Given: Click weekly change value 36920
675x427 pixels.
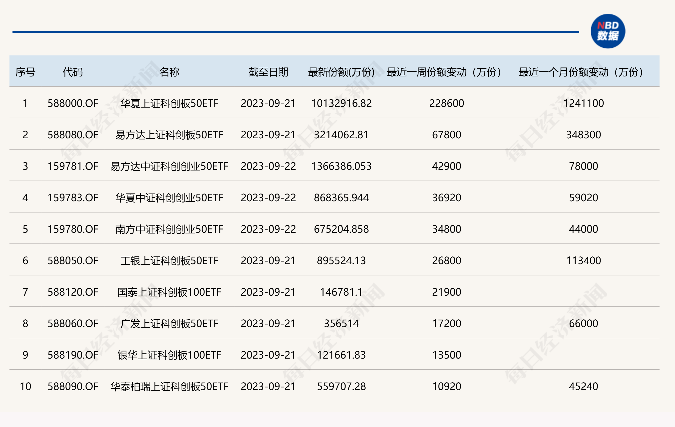Looking at the screenshot, I should click(x=446, y=198).
